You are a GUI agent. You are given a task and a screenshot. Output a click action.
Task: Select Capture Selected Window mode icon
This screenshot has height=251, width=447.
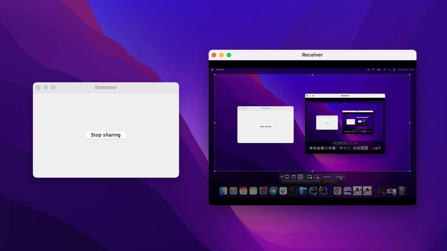pyautogui.click(x=294, y=177)
